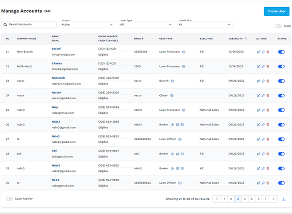292x214 pixels.
Task: Click envelope icon beside Closer user type
Action: (x=172, y=96)
